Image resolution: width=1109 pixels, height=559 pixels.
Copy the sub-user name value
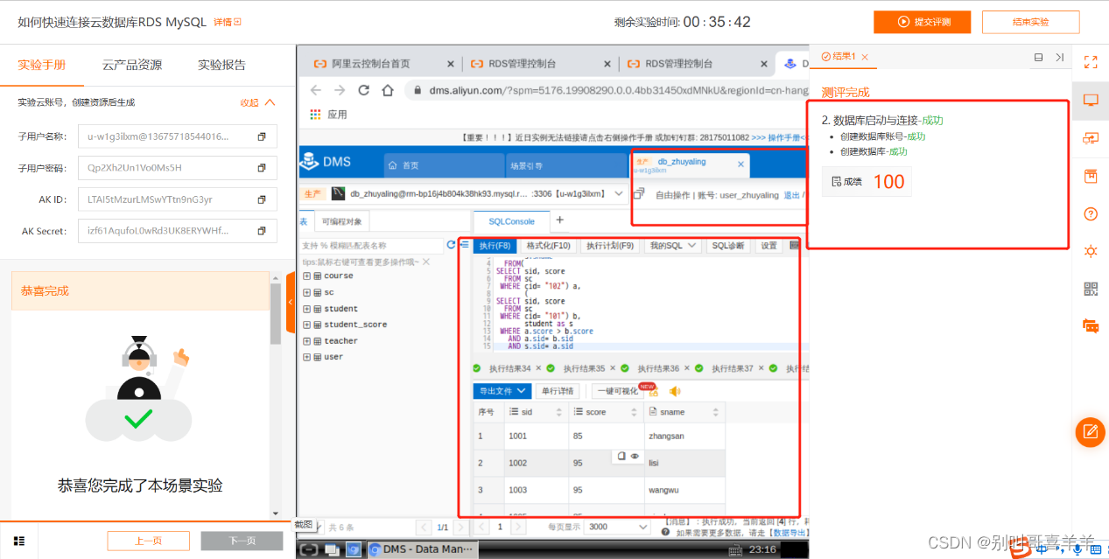pos(261,136)
